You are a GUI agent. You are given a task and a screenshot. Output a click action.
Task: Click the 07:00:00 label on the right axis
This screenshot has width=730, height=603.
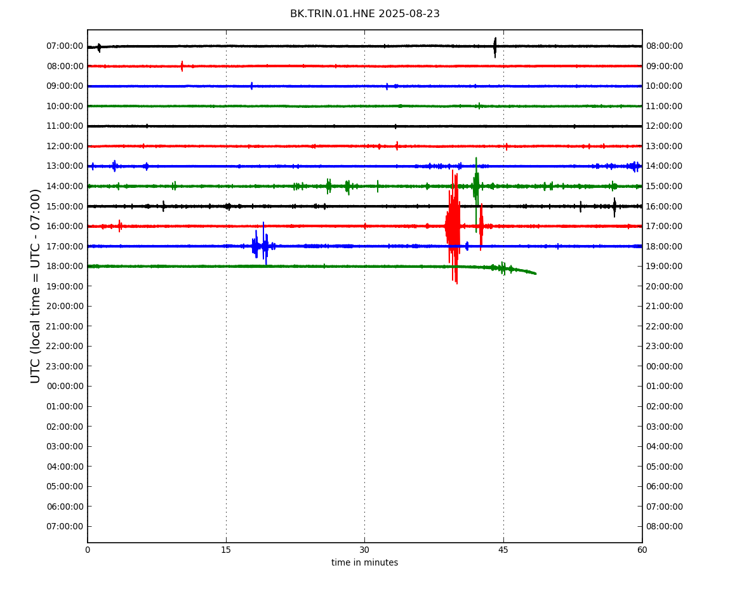(665, 507)
